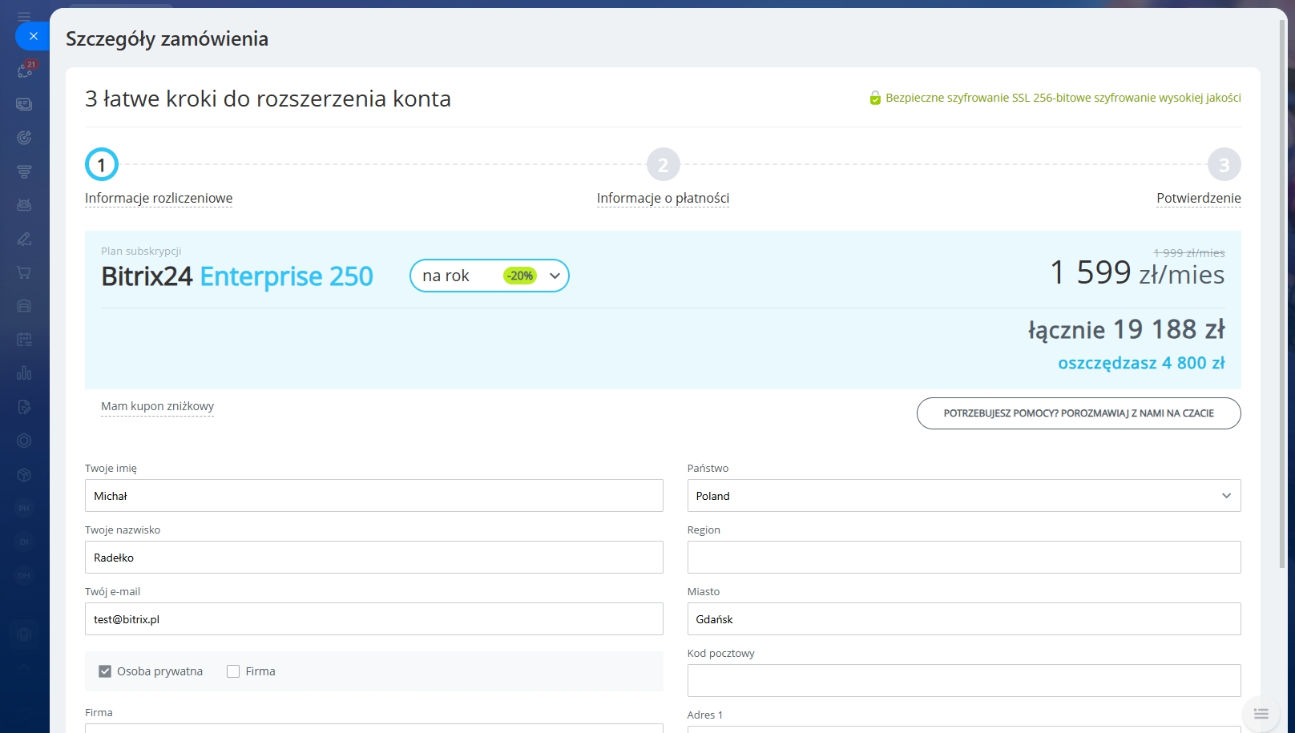
Task: Click the -20% discount badge
Action: pyautogui.click(x=520, y=276)
